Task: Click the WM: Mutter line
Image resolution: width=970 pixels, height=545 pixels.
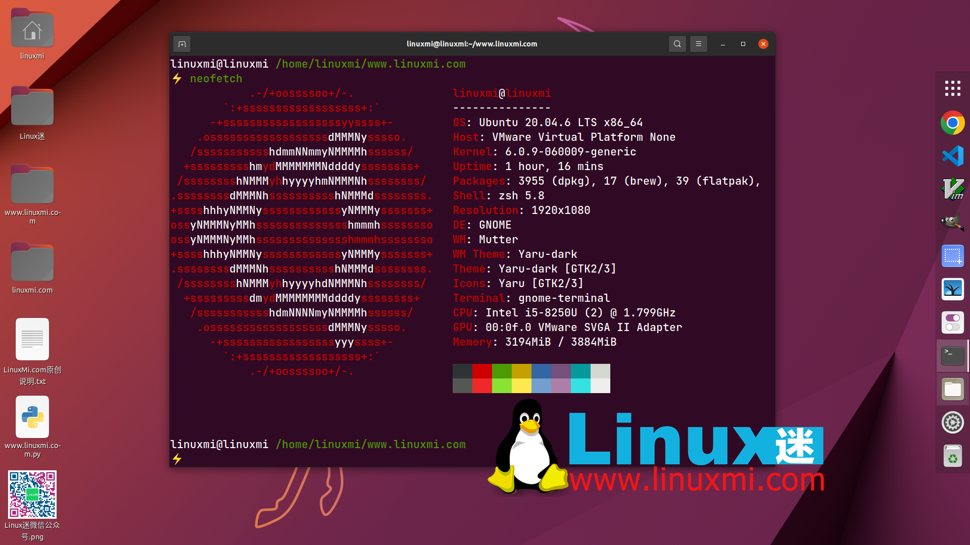Action: 486,240
